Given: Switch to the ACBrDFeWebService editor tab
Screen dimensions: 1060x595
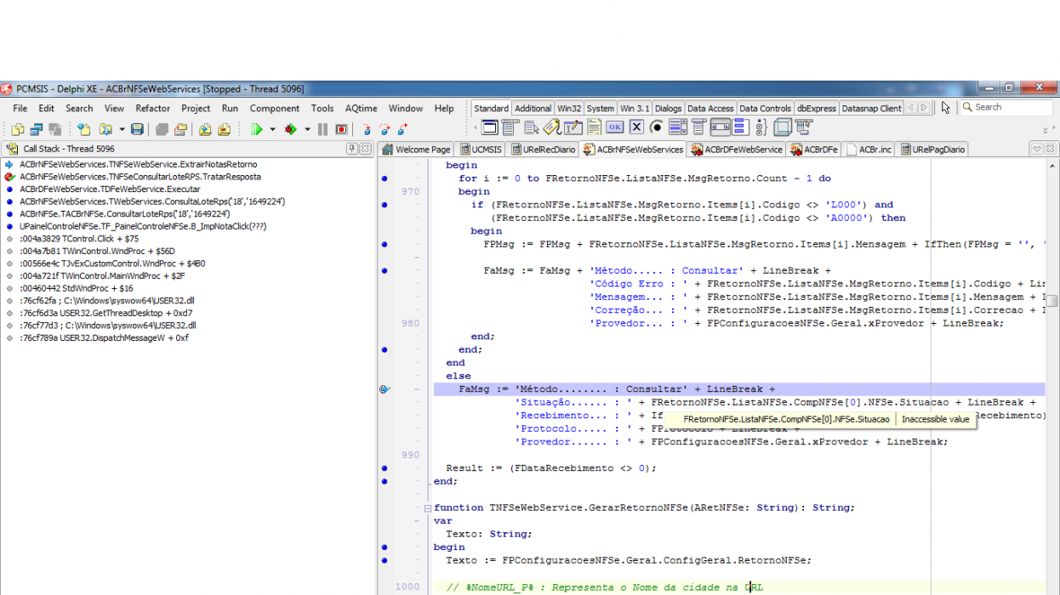Looking at the screenshot, I should [737, 150].
